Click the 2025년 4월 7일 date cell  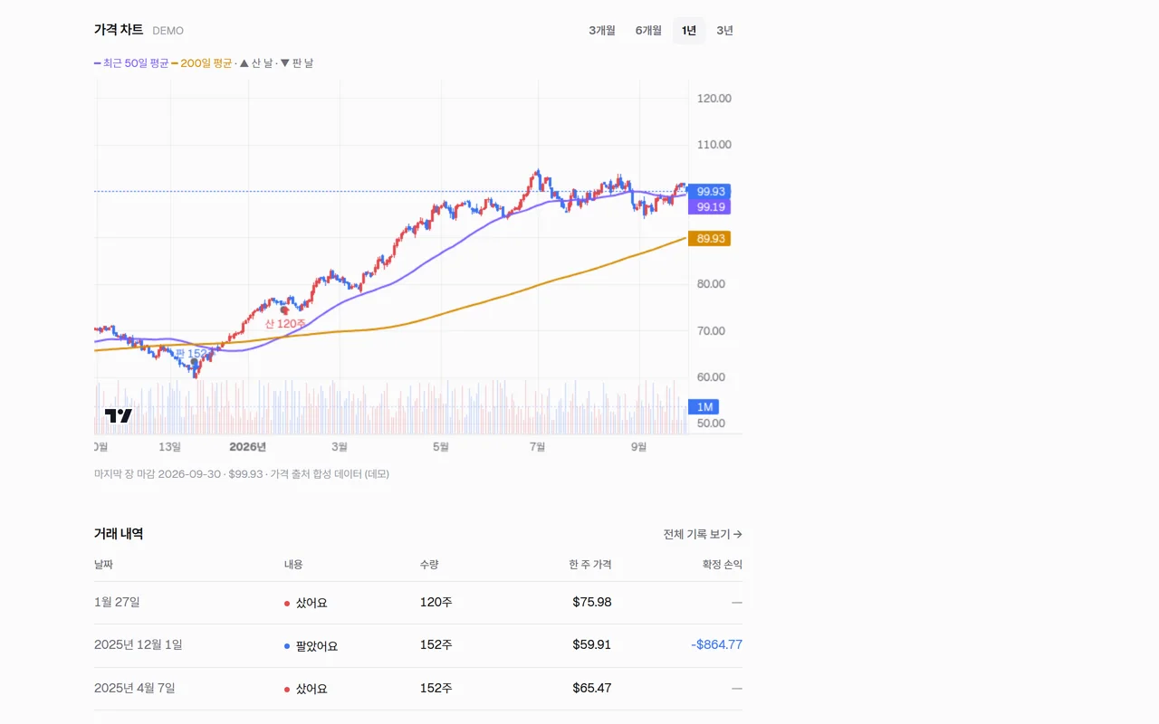[x=135, y=689]
